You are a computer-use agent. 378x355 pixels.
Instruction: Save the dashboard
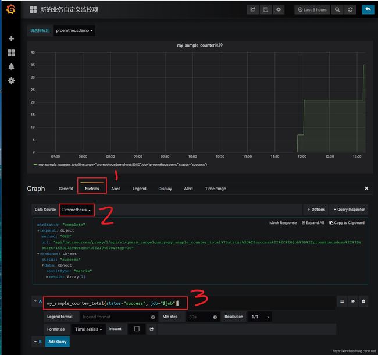point(266,10)
